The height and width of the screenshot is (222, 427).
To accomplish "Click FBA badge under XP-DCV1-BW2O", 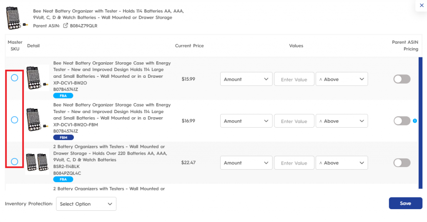I will (x=63, y=96).
